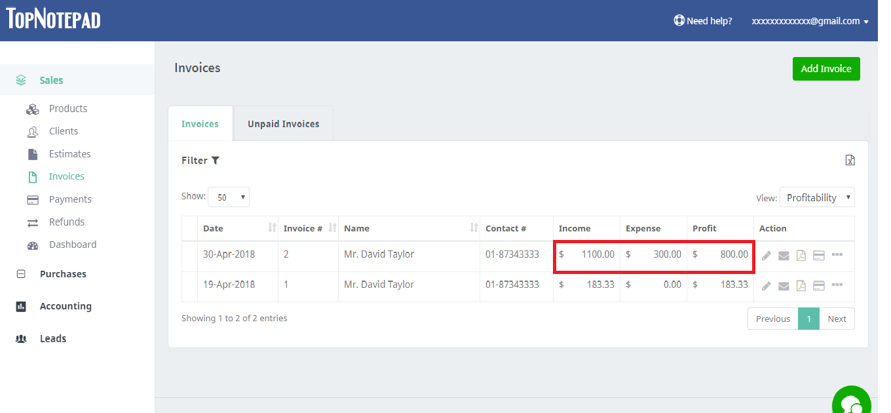Image resolution: width=891 pixels, height=413 pixels.
Task: Download PDF of invoice 1
Action: pos(801,286)
